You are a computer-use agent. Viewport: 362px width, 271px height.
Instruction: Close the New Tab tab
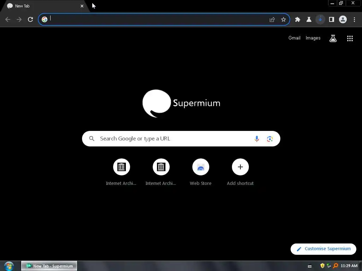tap(82, 6)
